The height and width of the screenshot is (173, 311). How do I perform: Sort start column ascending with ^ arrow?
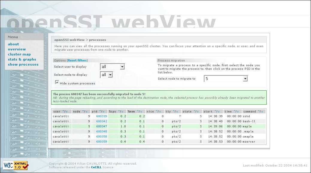pyautogui.click(x=216, y=111)
